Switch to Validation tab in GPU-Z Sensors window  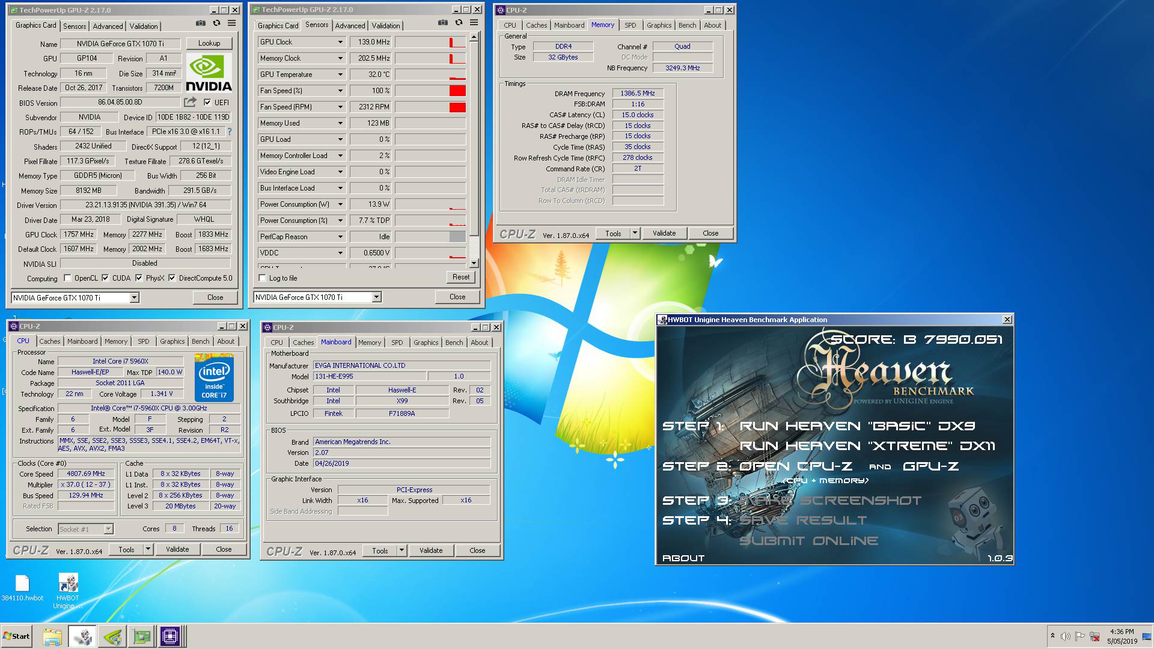click(x=386, y=25)
